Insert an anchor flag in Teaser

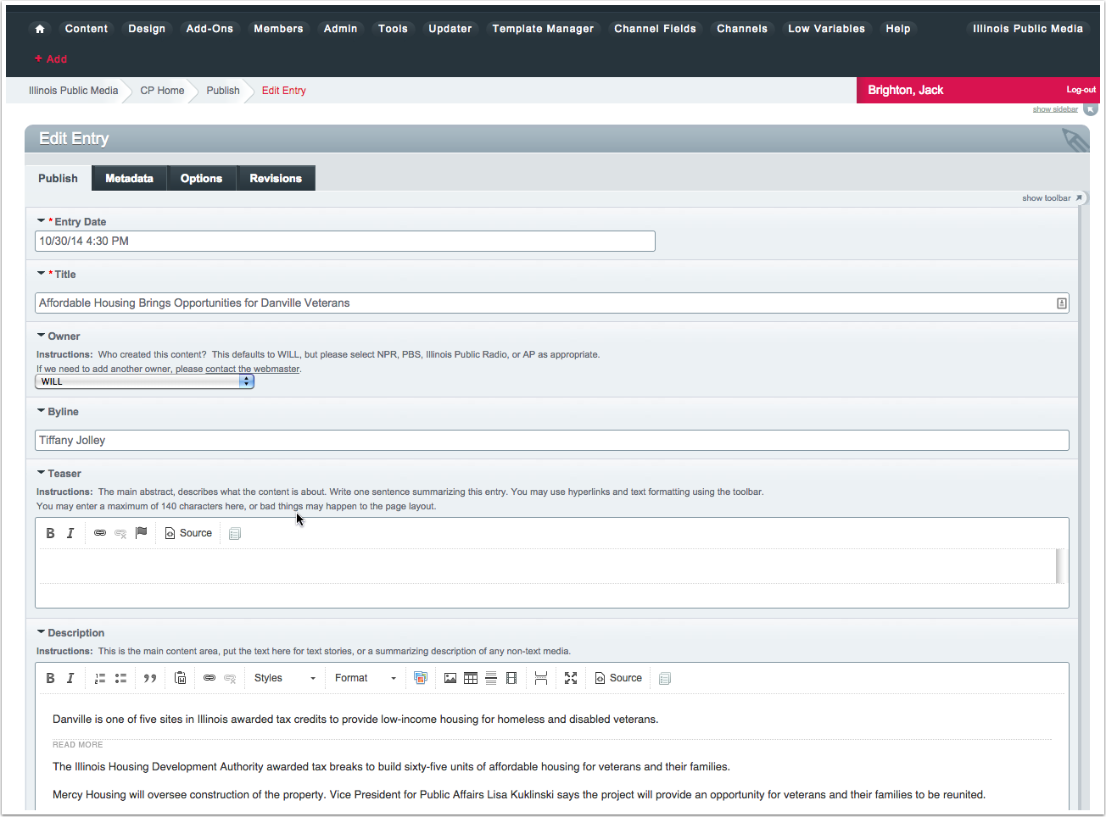pos(142,533)
